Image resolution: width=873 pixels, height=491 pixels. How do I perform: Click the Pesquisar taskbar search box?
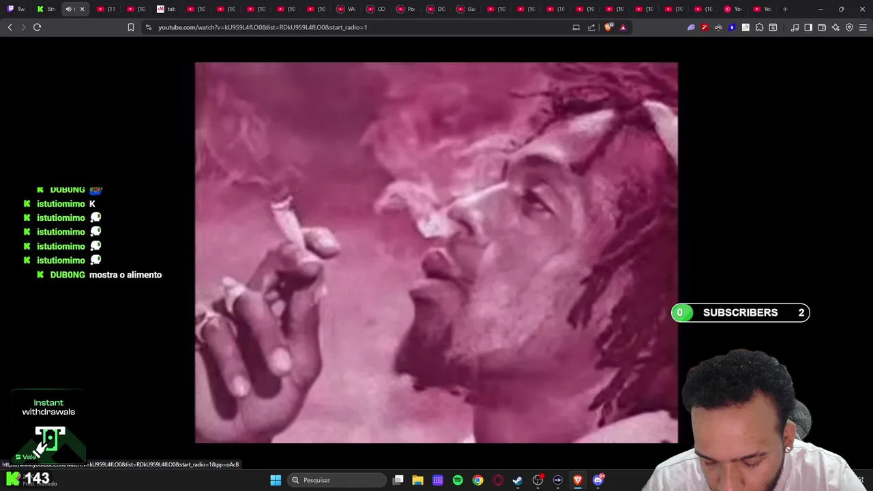click(x=337, y=480)
